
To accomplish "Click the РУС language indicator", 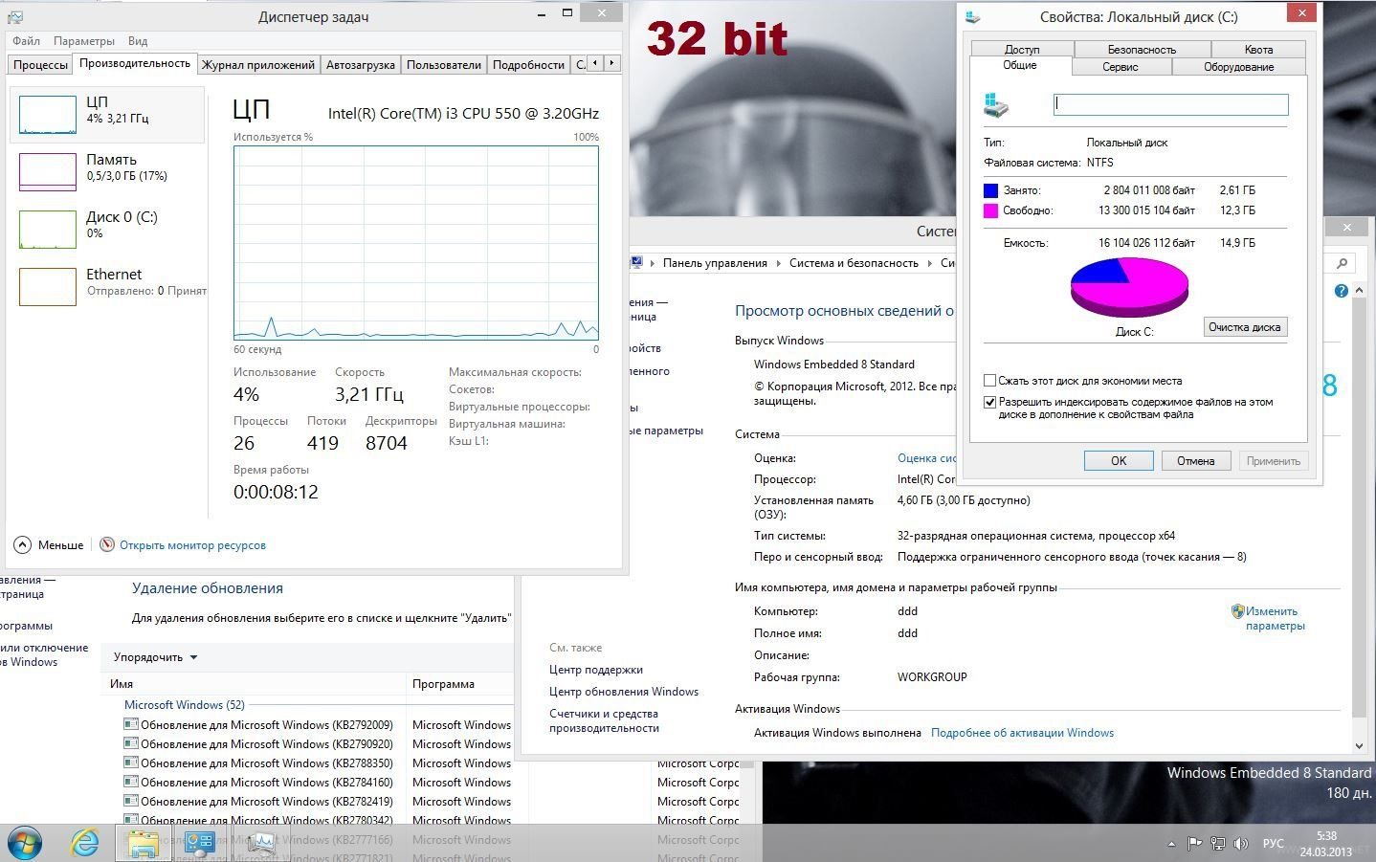I will [x=1273, y=844].
